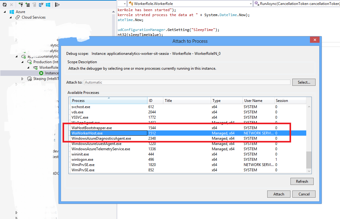
Task: Click the Cloud Services tree icon
Action: coord(18,17)
